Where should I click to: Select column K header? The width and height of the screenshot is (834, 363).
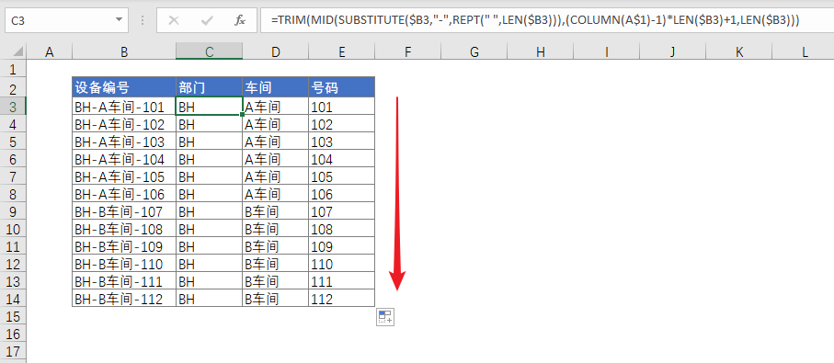point(738,51)
